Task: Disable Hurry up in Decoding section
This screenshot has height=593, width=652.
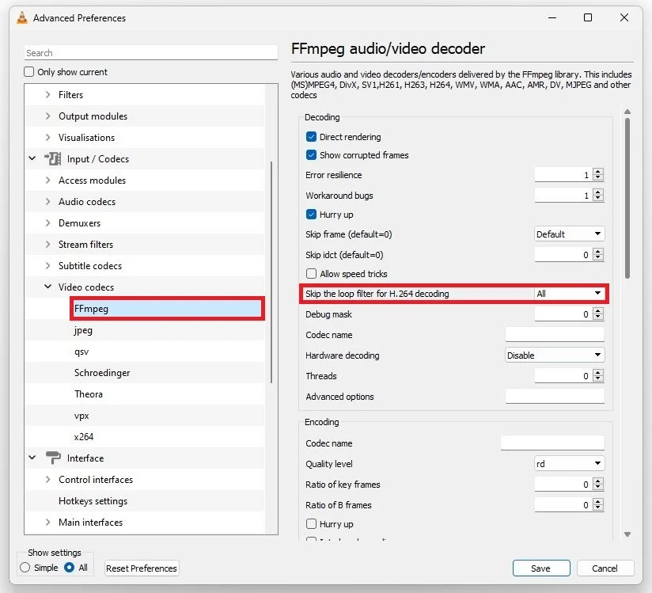Action: coord(311,215)
